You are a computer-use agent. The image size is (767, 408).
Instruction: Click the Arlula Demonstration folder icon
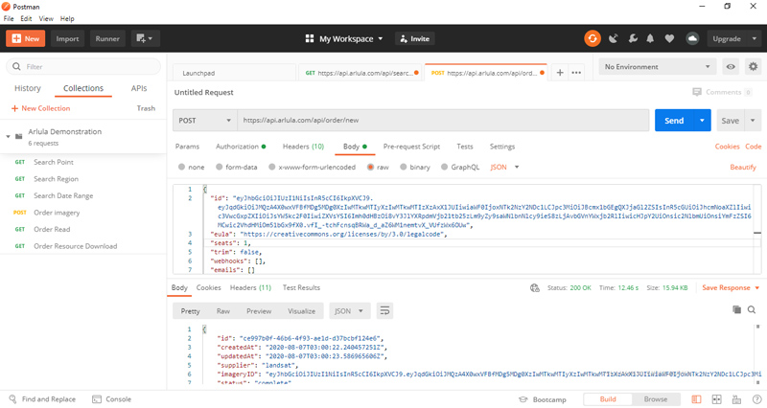coord(18,136)
